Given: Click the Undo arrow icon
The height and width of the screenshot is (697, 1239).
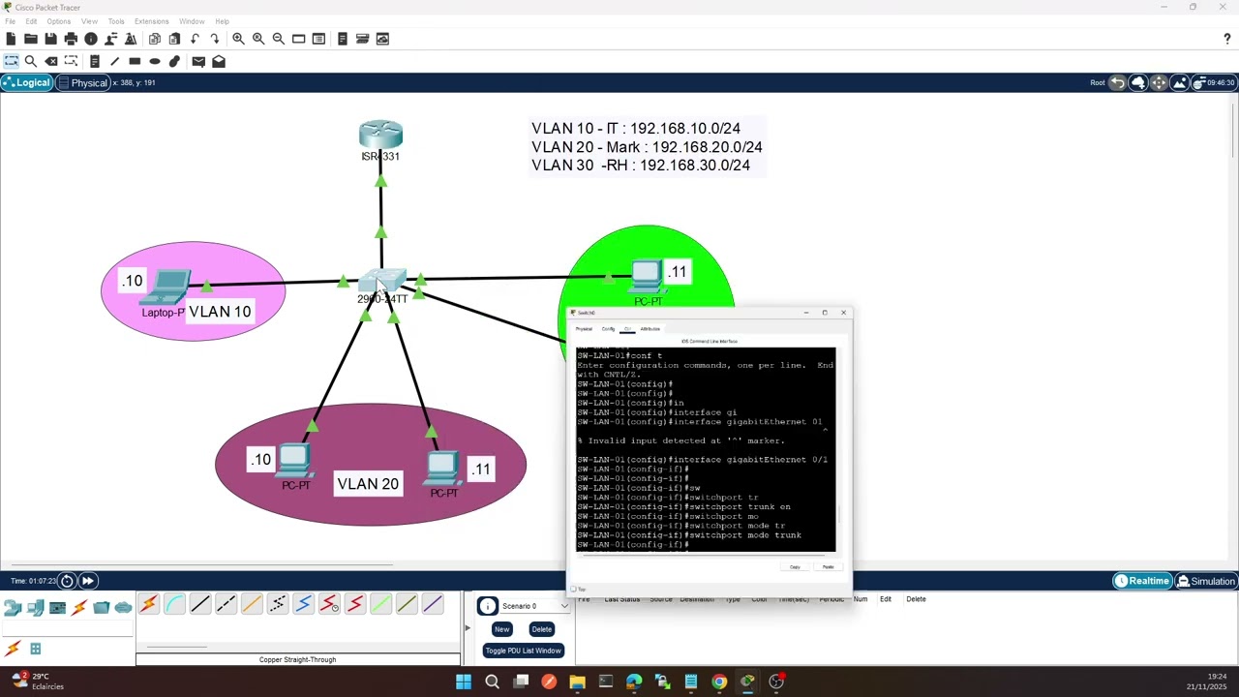Looking at the screenshot, I should 195,39.
